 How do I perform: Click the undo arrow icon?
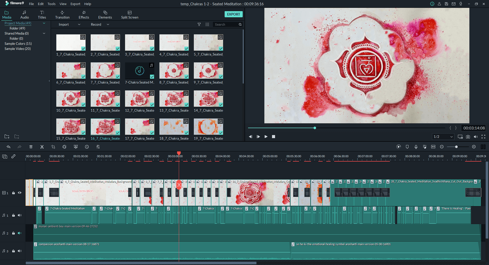pyautogui.click(x=8, y=147)
